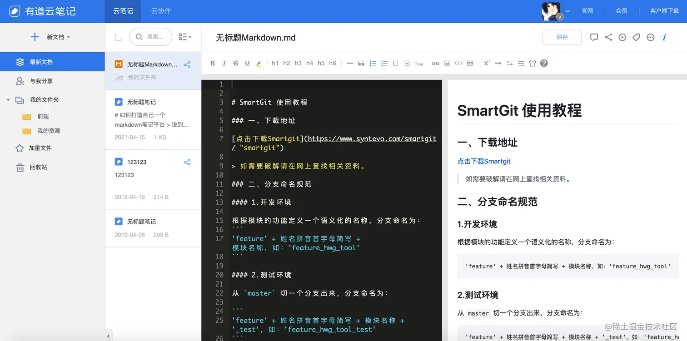Insert an image from toolbar
Viewport: 687px width, 341px height.
[x=447, y=63]
